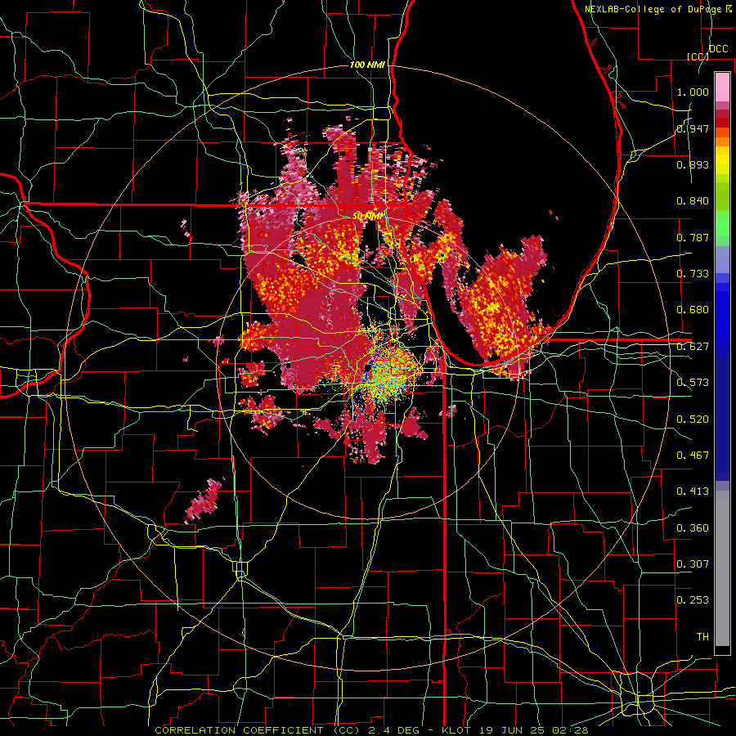Click the KLOT station identifier

[456, 730]
